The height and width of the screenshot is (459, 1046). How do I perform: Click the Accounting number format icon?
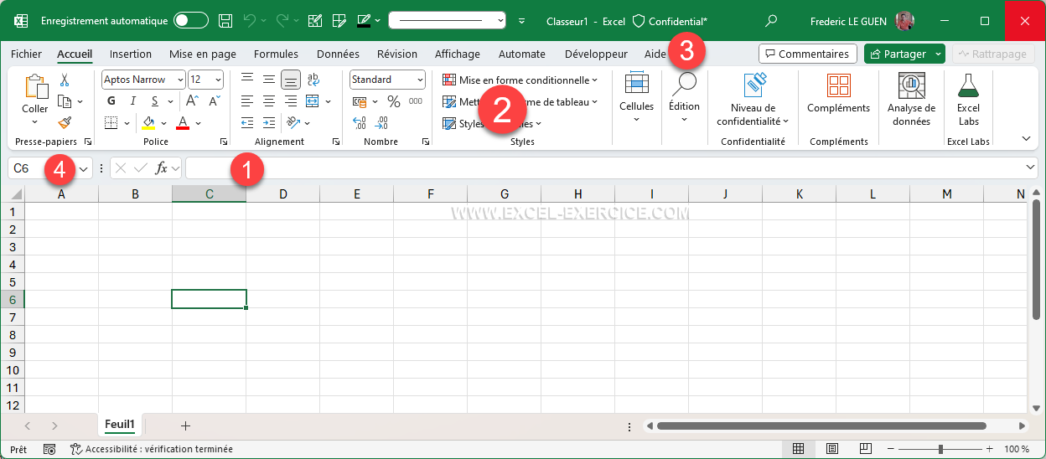pos(360,101)
